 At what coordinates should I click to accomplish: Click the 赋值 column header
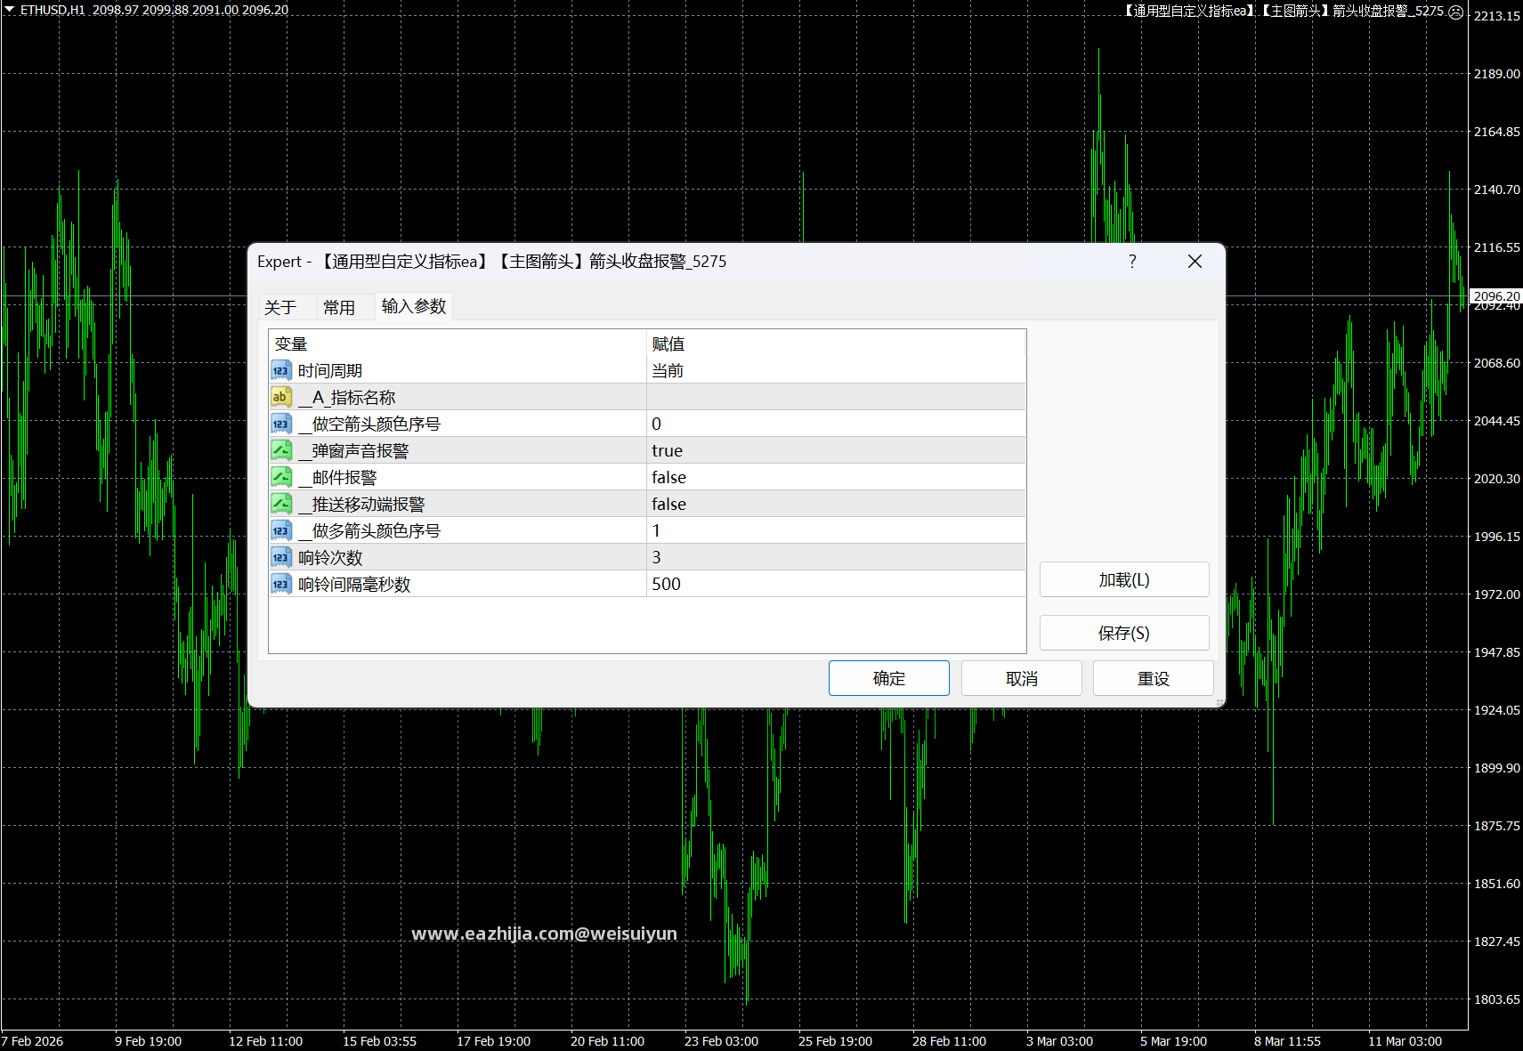[x=836, y=344]
